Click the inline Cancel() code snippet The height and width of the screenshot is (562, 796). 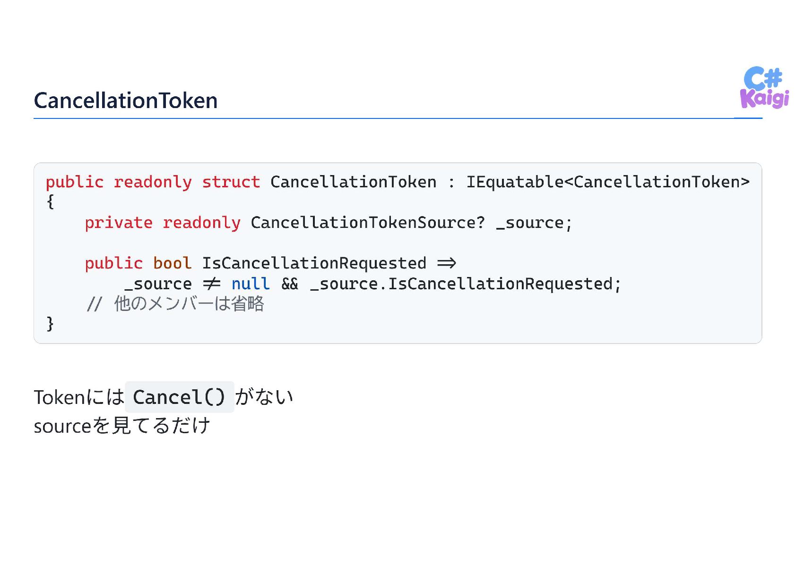pos(179,397)
